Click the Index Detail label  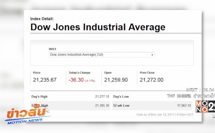pyautogui.click(x=42, y=19)
